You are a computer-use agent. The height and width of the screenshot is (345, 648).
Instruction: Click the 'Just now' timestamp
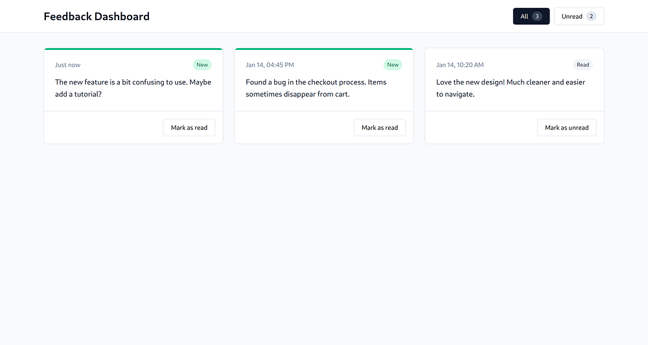click(68, 65)
